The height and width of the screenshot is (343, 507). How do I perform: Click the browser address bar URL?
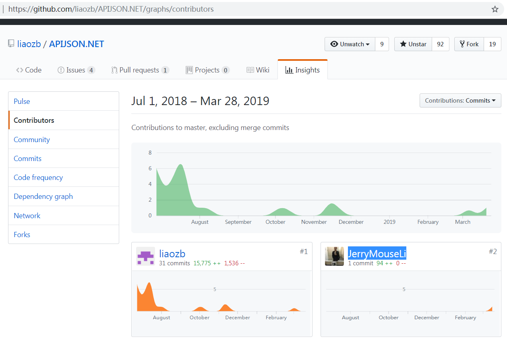click(x=111, y=9)
